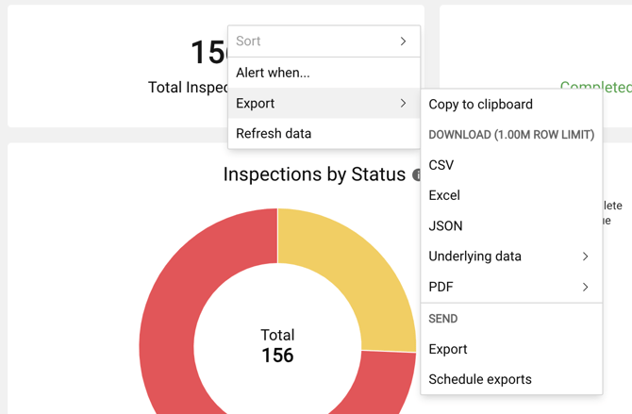Expand the PDF submenu
The width and height of the screenshot is (632, 414).
pos(511,287)
